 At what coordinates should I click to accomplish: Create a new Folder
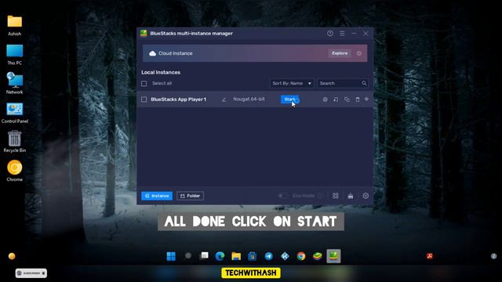pyautogui.click(x=190, y=196)
